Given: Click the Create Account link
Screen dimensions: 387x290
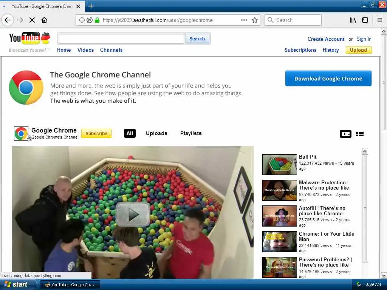Looking at the screenshot, I should click(x=326, y=39).
